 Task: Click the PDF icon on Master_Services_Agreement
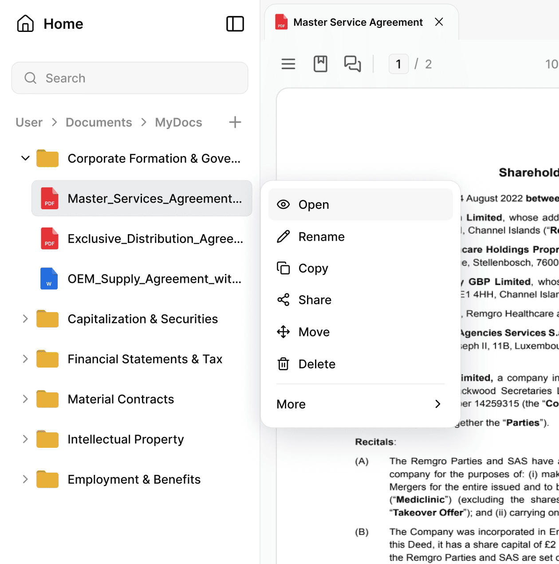pyautogui.click(x=49, y=198)
